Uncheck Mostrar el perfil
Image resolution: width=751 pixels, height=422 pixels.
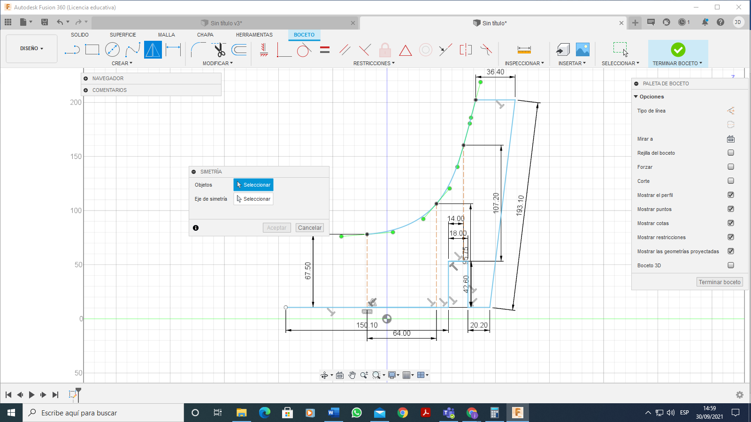click(731, 195)
